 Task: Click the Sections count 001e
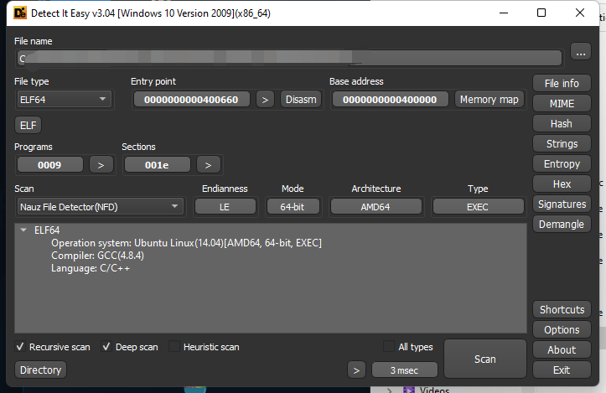(157, 165)
